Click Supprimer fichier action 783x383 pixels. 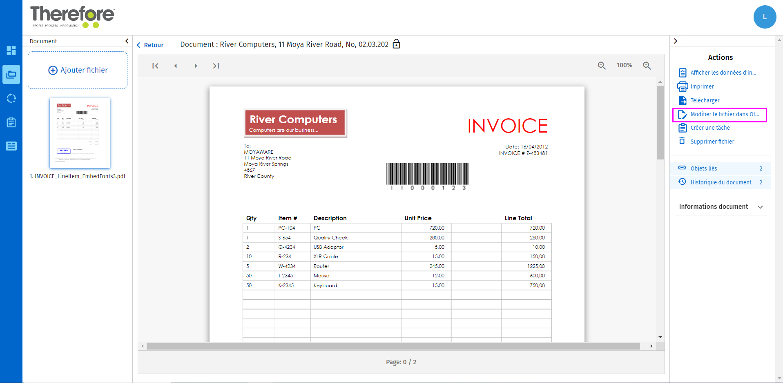point(712,142)
